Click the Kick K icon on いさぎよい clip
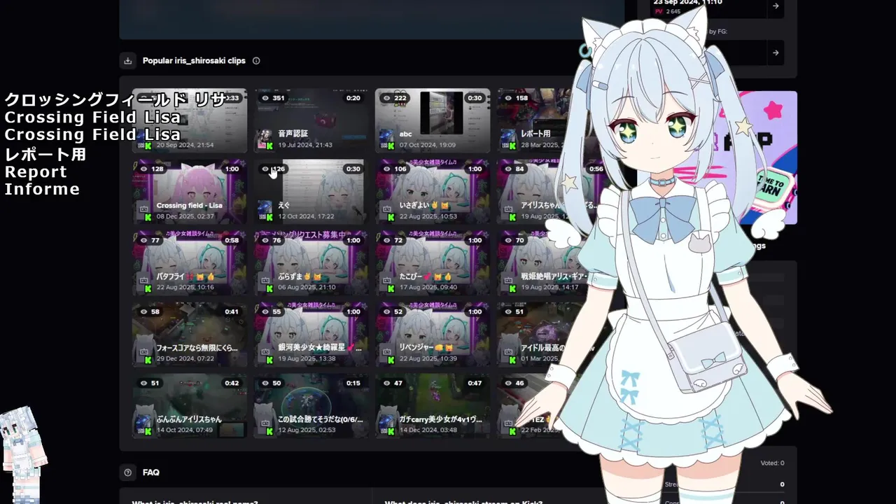 tap(391, 217)
